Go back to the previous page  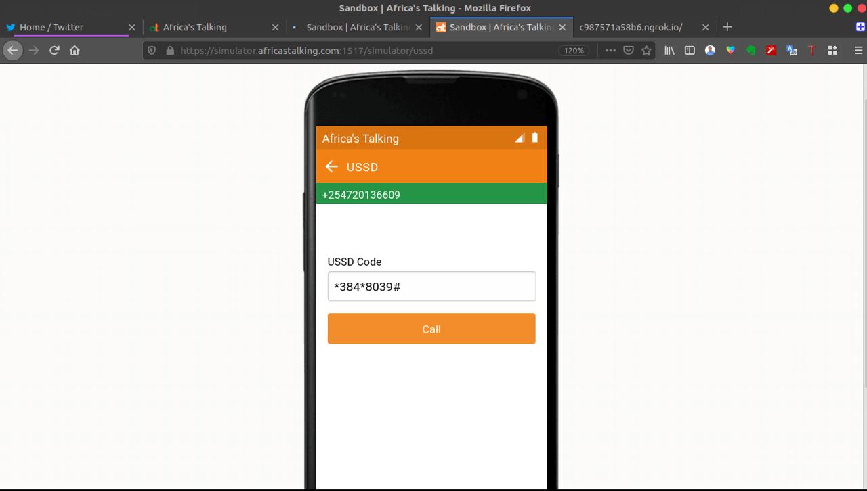[12, 50]
